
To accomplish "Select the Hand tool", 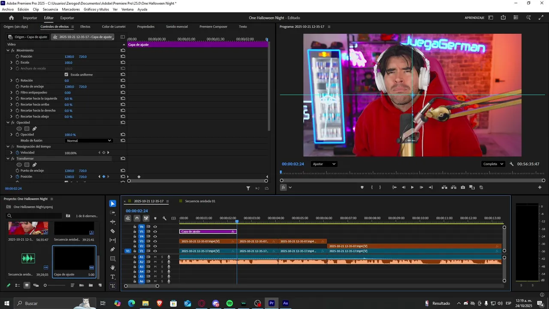I will tap(113, 268).
